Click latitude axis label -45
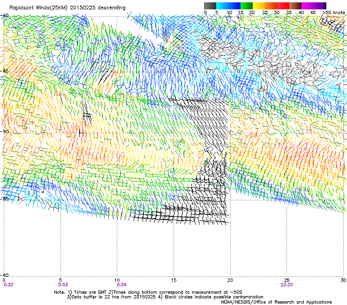This screenshot has width=347, height=305. 4,71
